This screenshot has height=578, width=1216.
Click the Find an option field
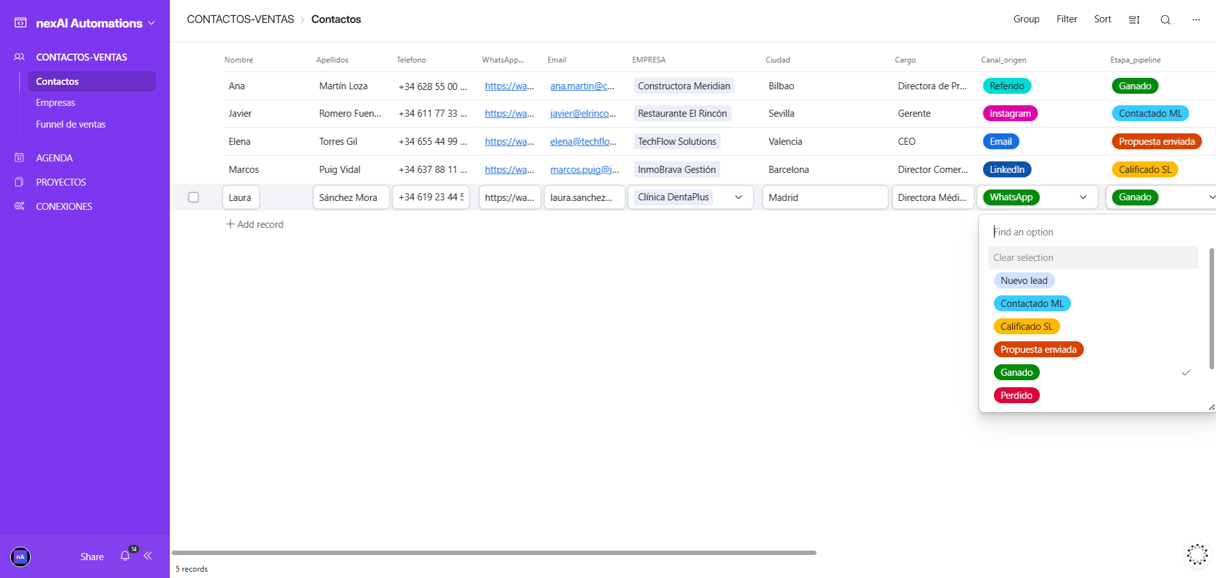tap(1093, 232)
